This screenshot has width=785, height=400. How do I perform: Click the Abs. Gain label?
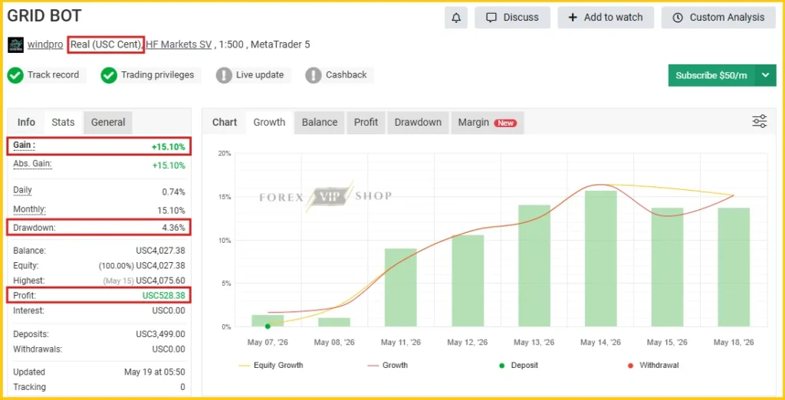32,164
